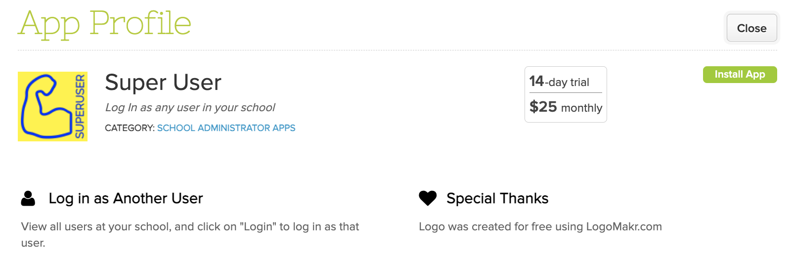Click the trial and pricing info box

(566, 94)
